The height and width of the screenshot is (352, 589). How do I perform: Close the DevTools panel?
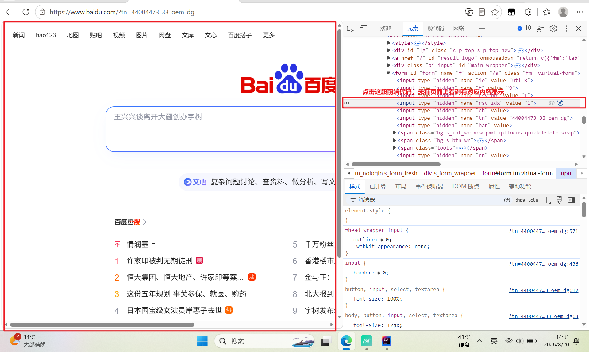tap(579, 28)
